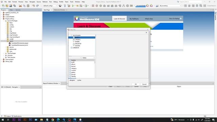Click the memory usage progress bar

point(140,6)
